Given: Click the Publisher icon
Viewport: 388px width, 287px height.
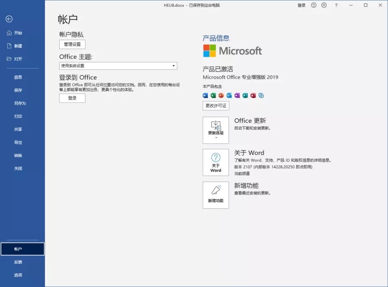Looking at the screenshot, I should point(245,96).
